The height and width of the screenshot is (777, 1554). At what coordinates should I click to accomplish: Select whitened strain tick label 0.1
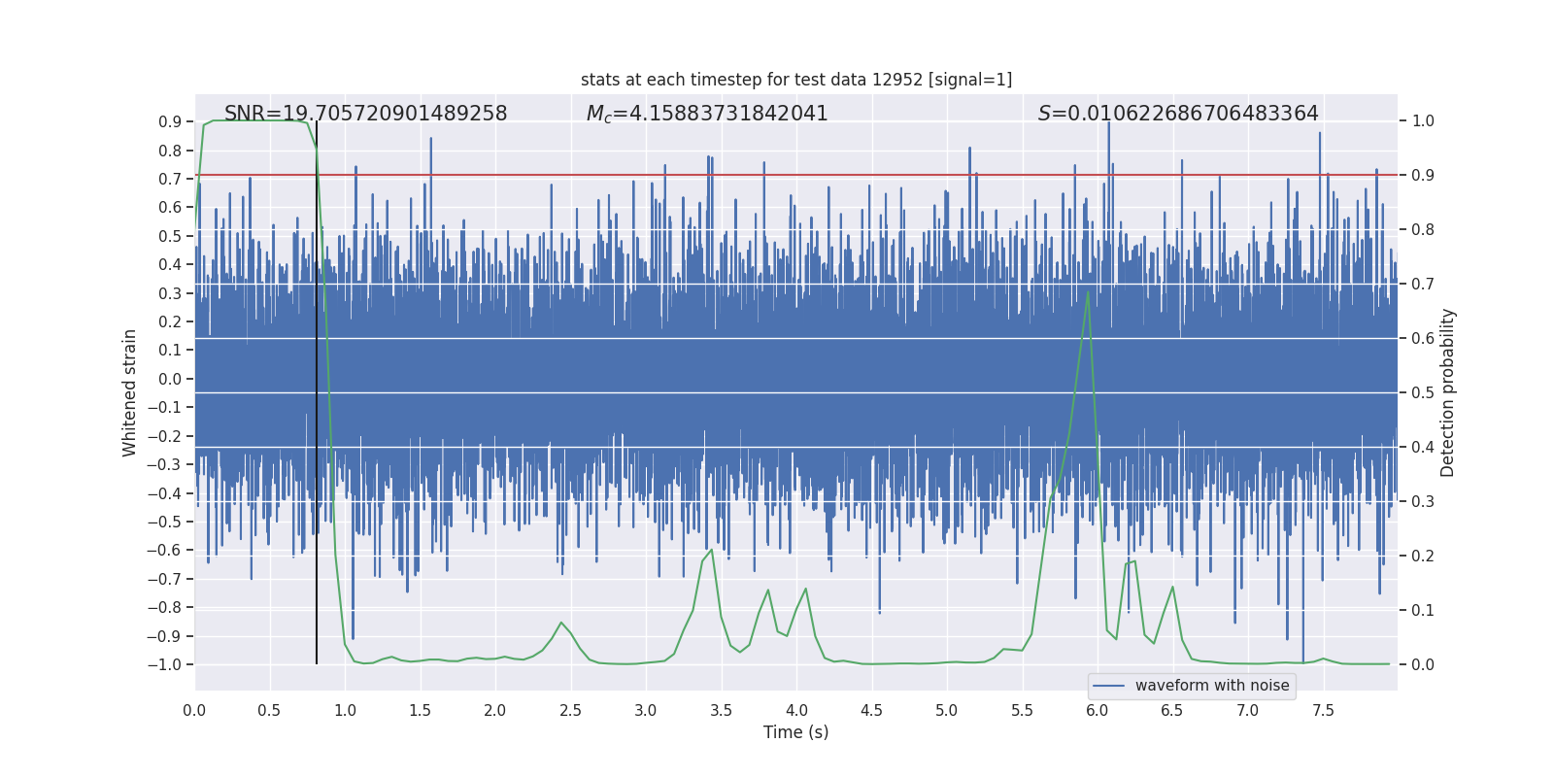click(170, 351)
